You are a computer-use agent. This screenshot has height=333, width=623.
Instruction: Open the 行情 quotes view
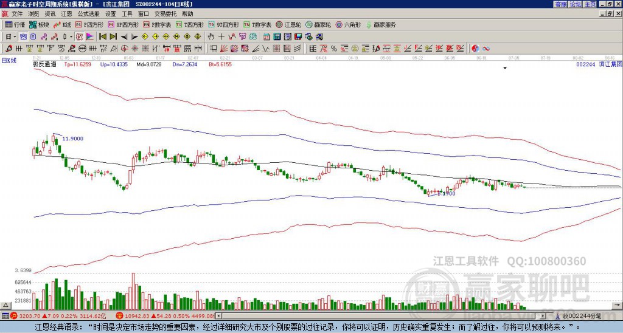[15, 24]
